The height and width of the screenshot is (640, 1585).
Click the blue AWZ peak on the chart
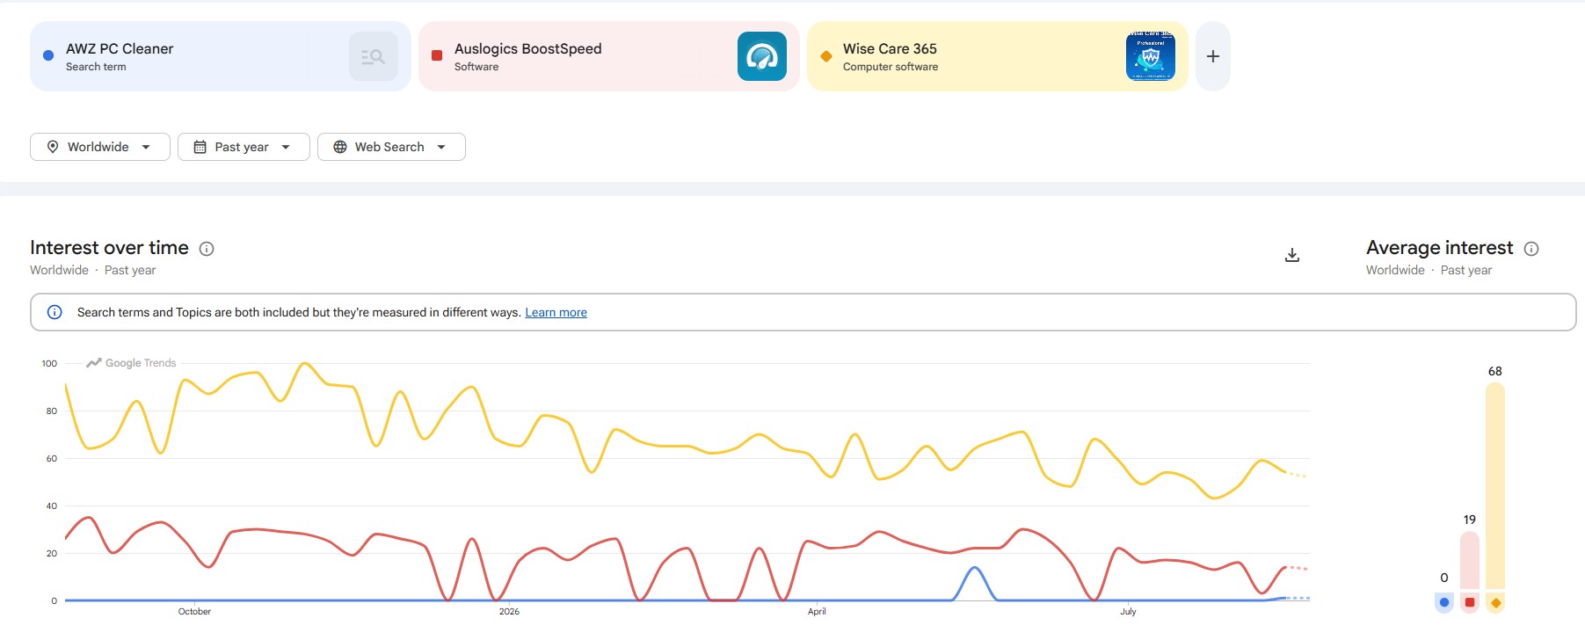pyautogui.click(x=974, y=568)
